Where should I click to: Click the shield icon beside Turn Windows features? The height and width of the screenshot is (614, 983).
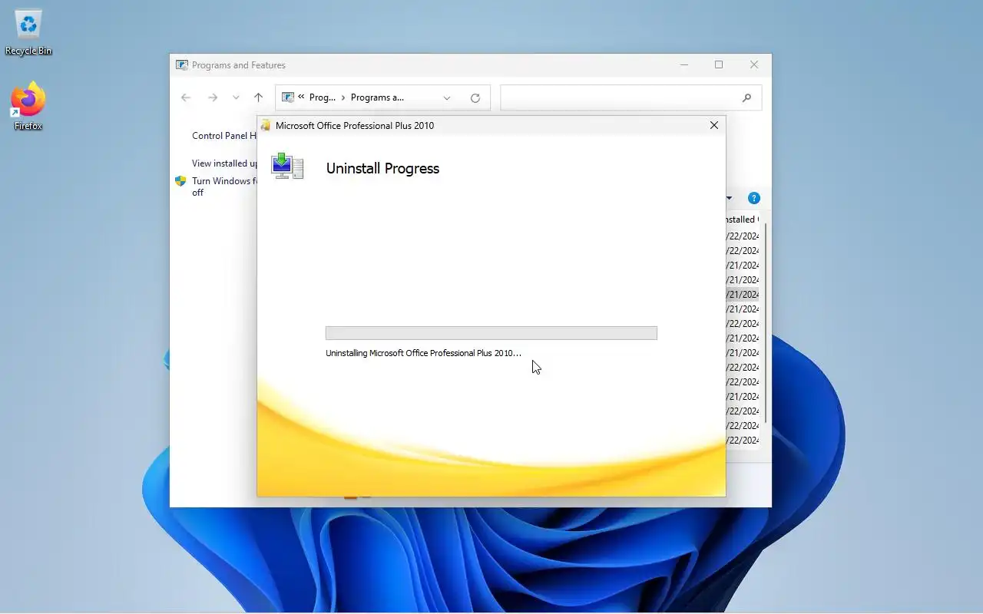(180, 181)
